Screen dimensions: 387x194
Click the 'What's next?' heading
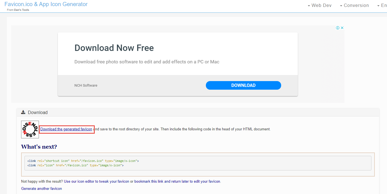click(39, 147)
